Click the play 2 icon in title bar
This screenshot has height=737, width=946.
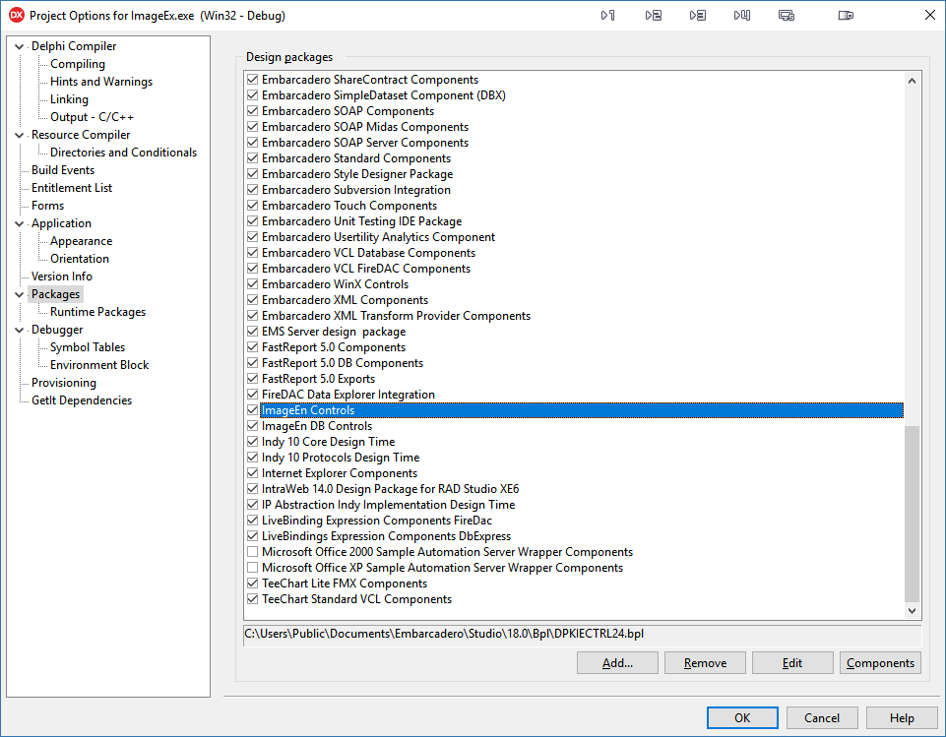click(653, 15)
